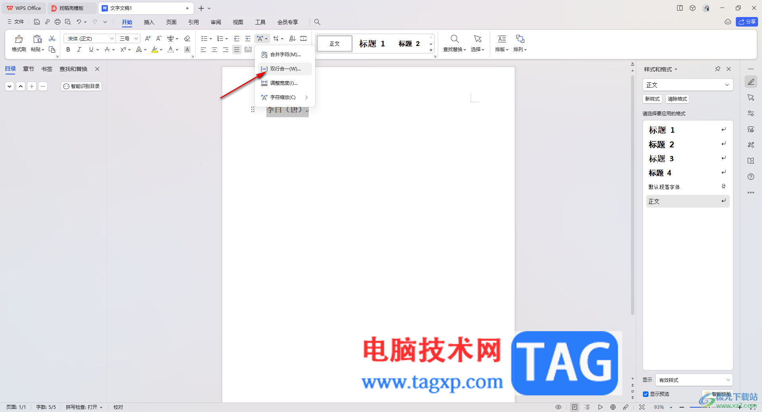Click the pencil icon in right sidebar
762x412 pixels.
click(x=751, y=82)
